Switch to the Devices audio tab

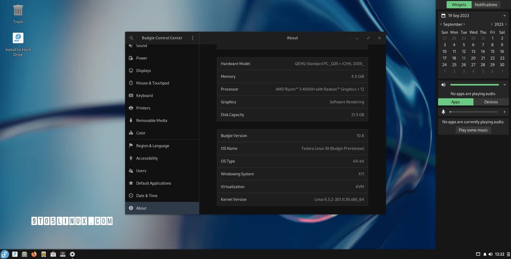[491, 102]
